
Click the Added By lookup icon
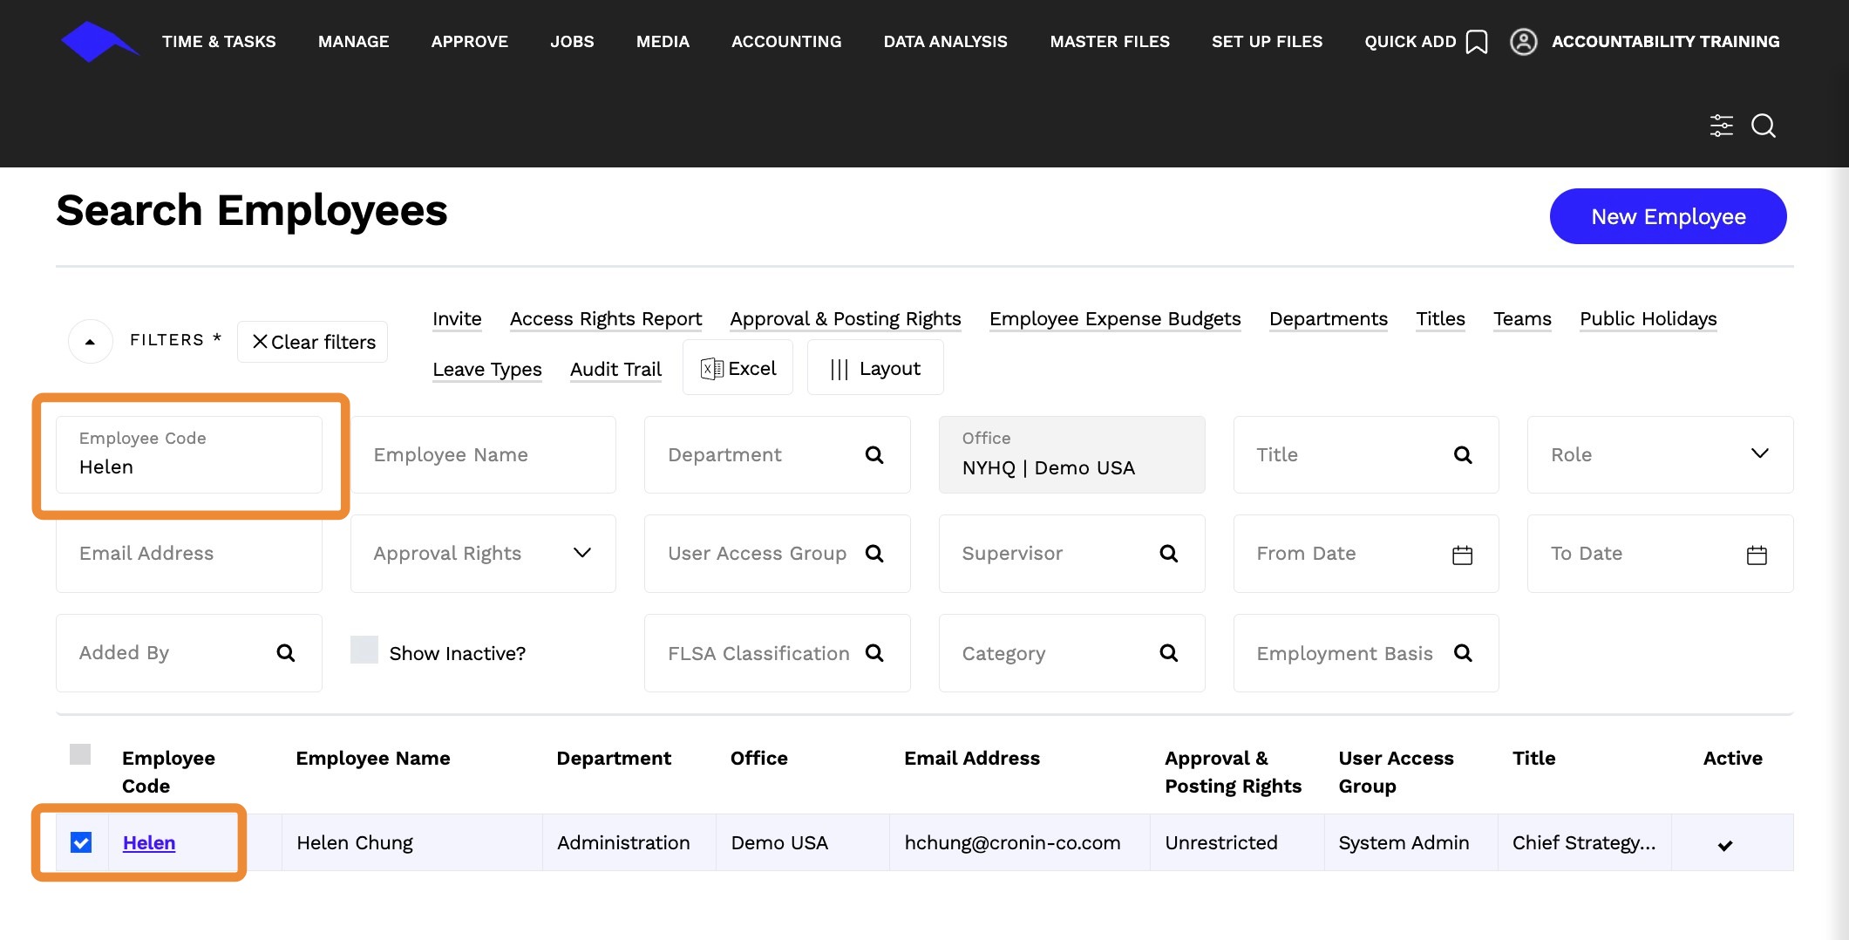pyautogui.click(x=285, y=652)
